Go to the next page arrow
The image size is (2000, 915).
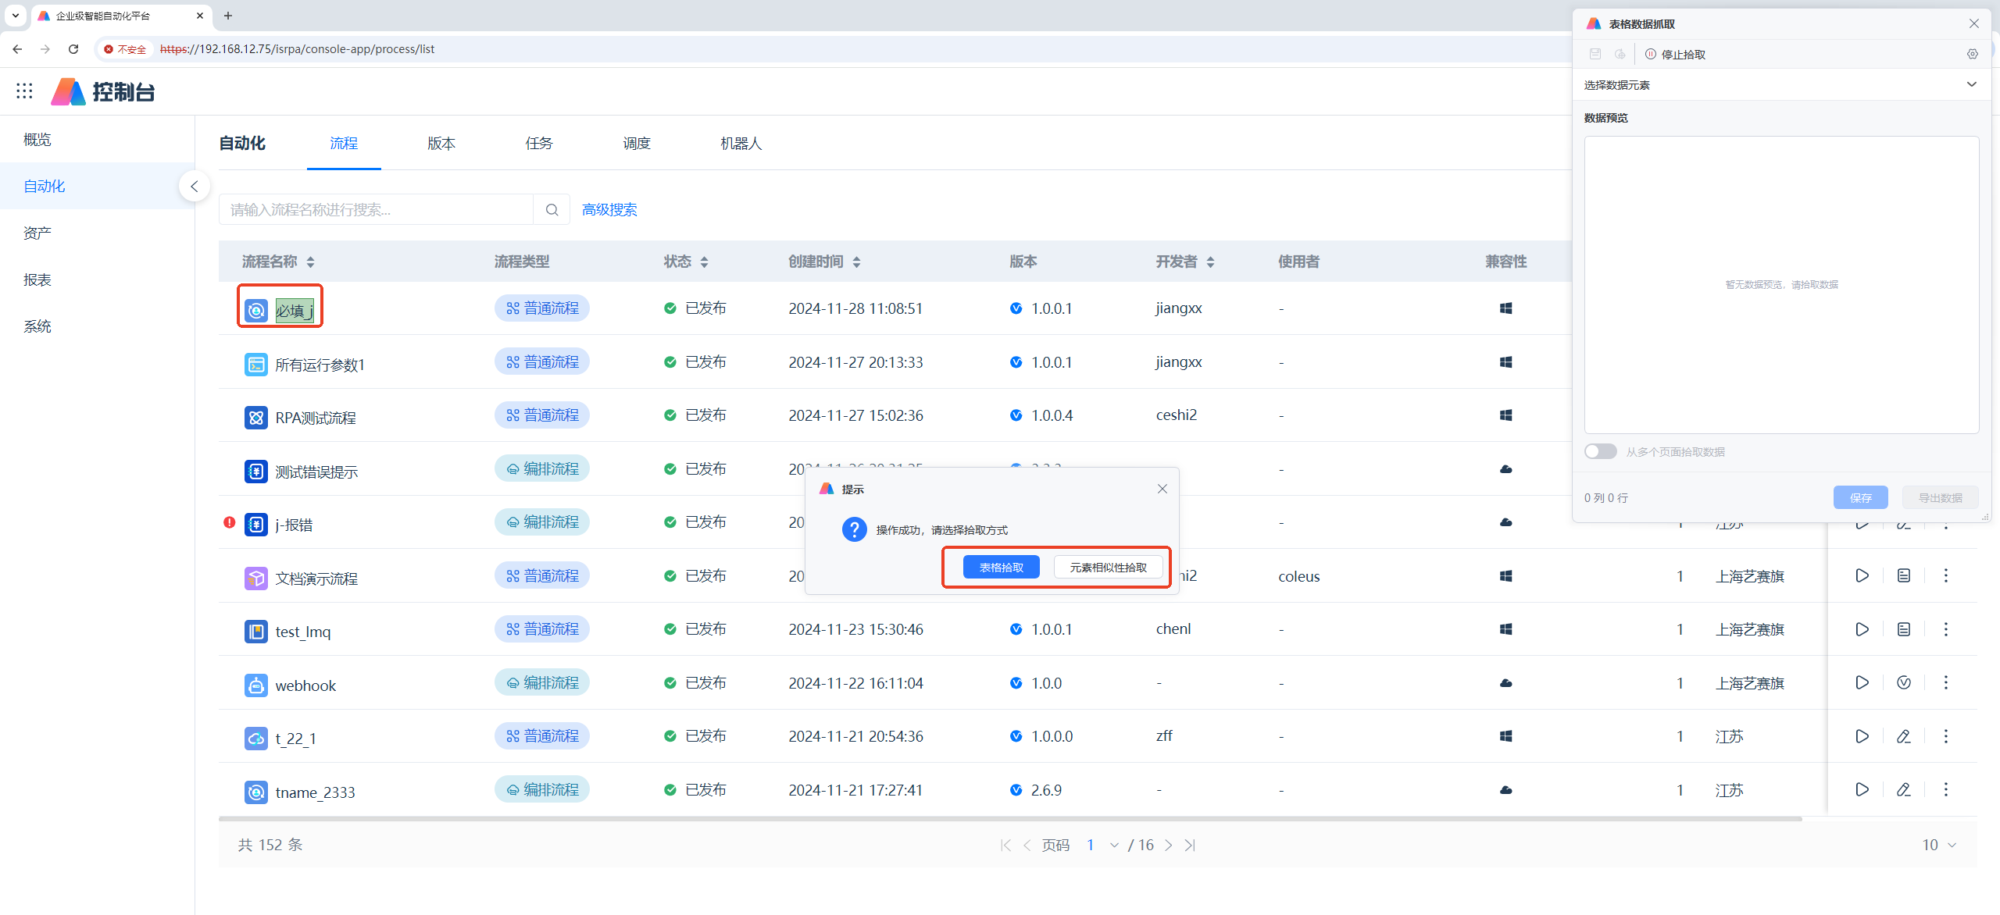[x=1169, y=845]
